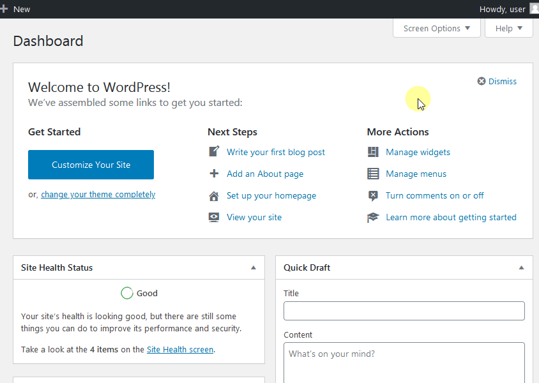Click the eye-screen icon beside View your site
Image resolution: width=539 pixels, height=383 pixels.
tap(214, 218)
